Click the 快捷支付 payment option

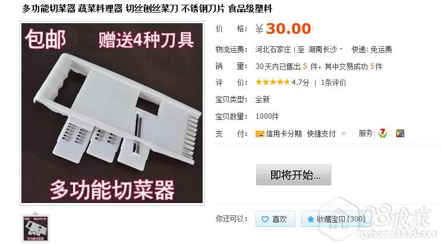click(322, 134)
